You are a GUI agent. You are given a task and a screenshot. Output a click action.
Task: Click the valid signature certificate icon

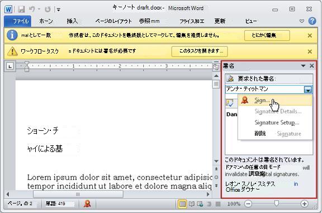(x=230, y=103)
